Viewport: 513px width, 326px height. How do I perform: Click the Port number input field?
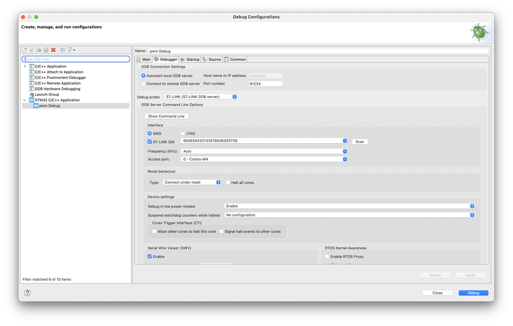(x=265, y=83)
